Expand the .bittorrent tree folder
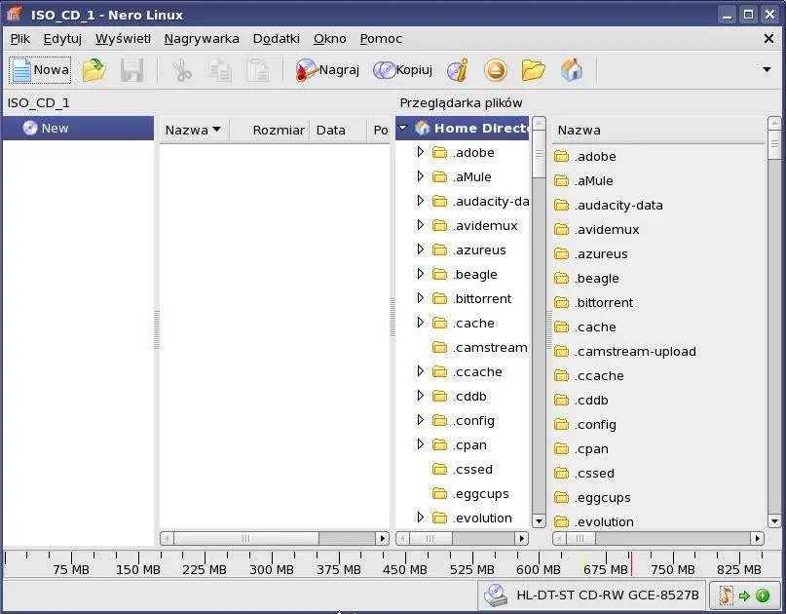 421,298
